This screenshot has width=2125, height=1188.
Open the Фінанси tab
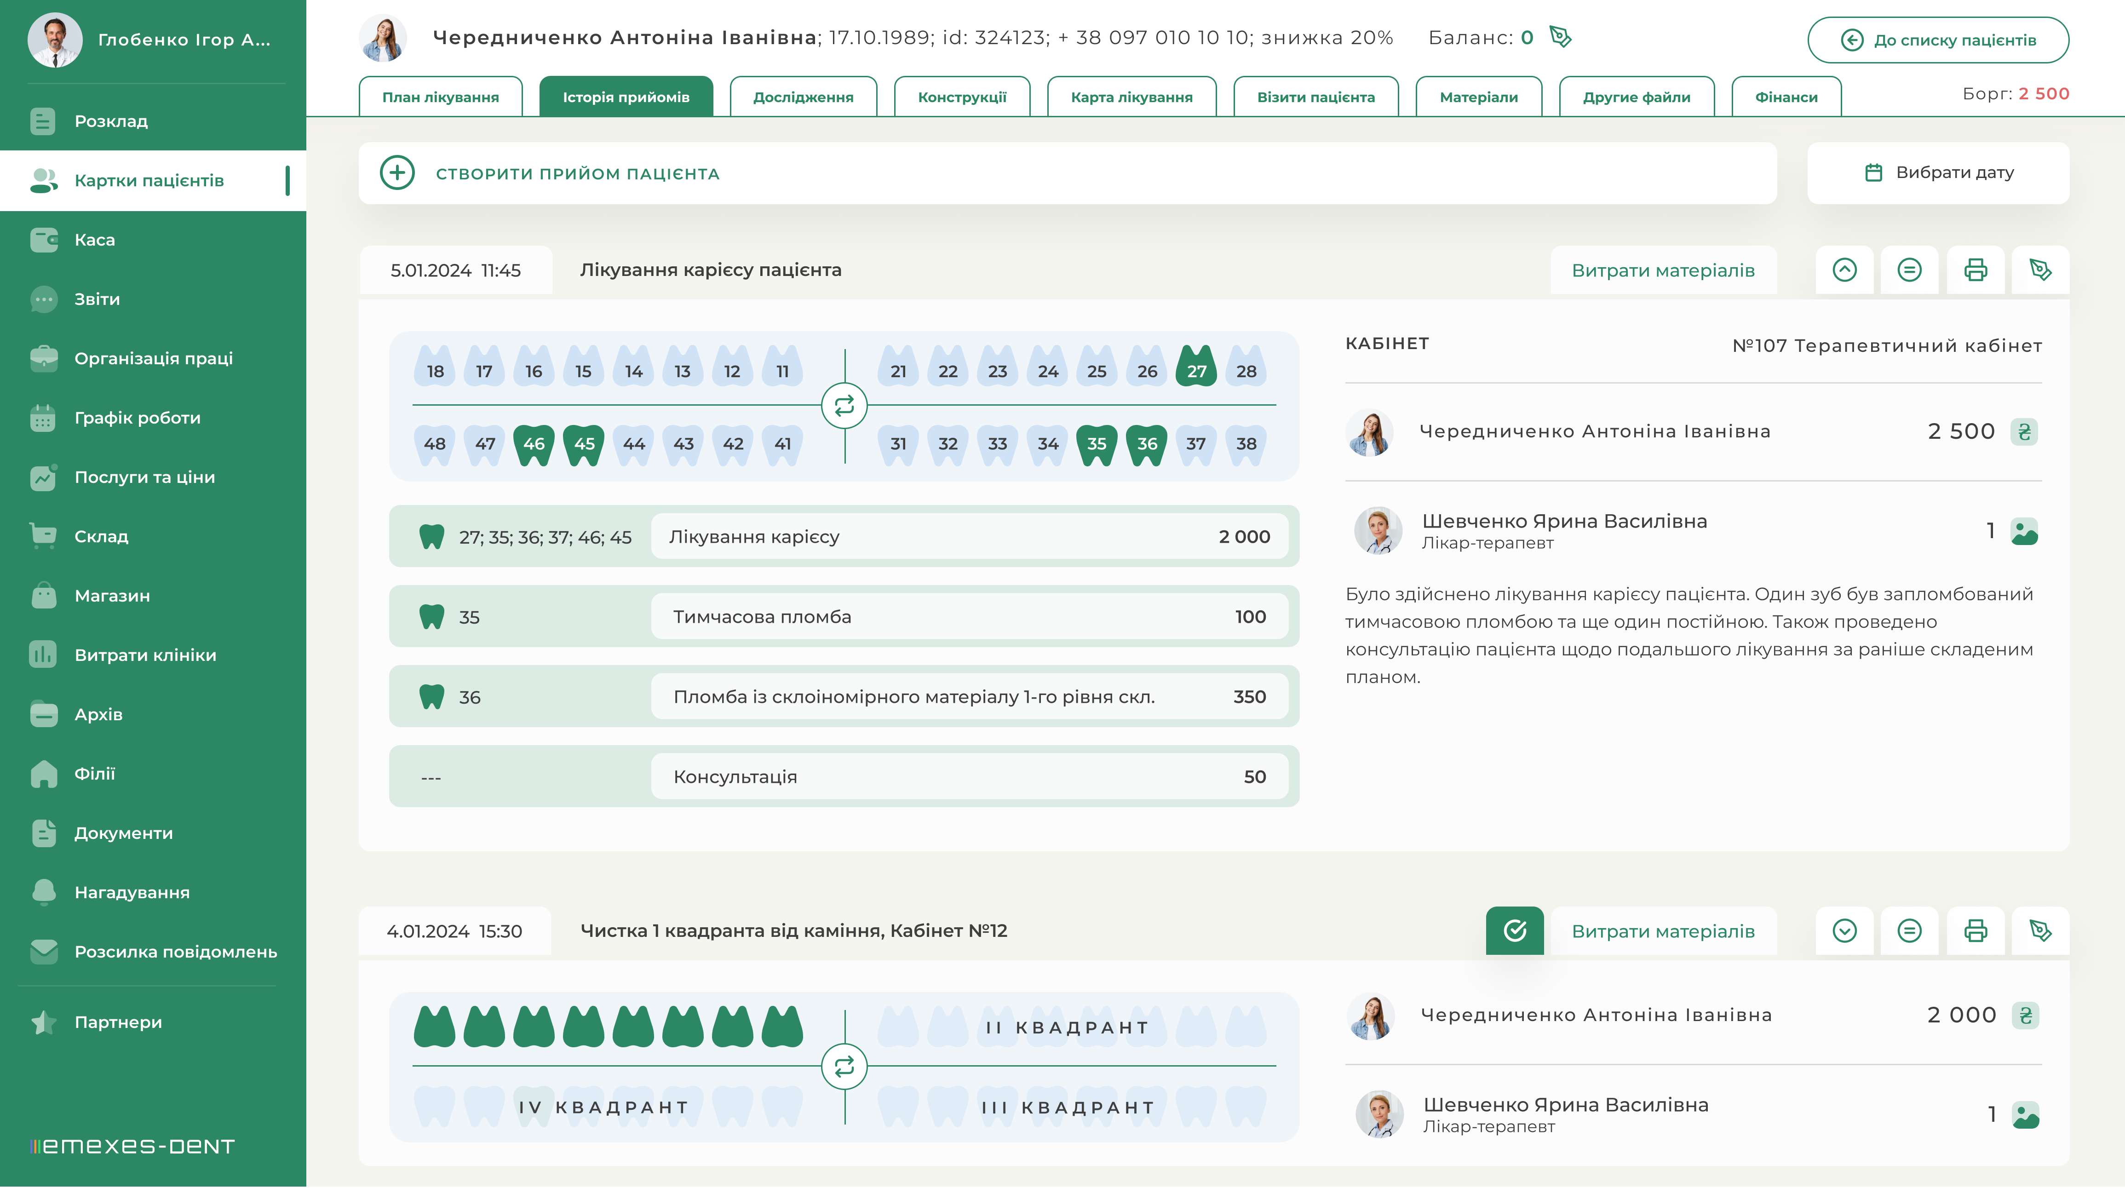pos(1786,98)
